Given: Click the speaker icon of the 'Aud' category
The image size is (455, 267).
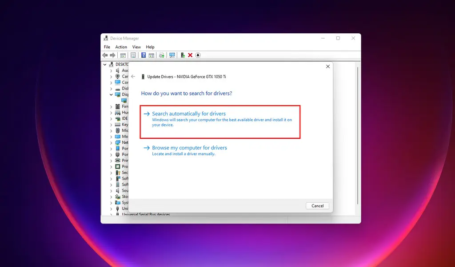Looking at the screenshot, I should click(117, 71).
